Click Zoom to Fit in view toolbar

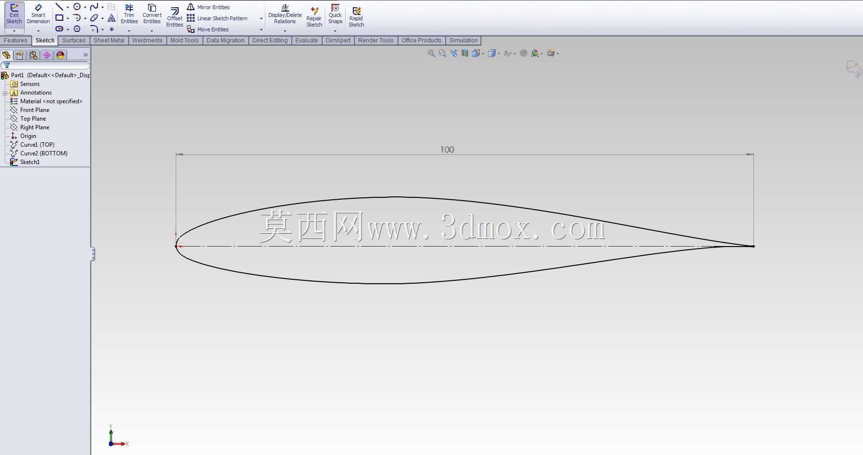[431, 53]
